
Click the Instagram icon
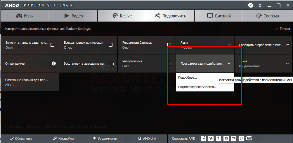[234, 138]
